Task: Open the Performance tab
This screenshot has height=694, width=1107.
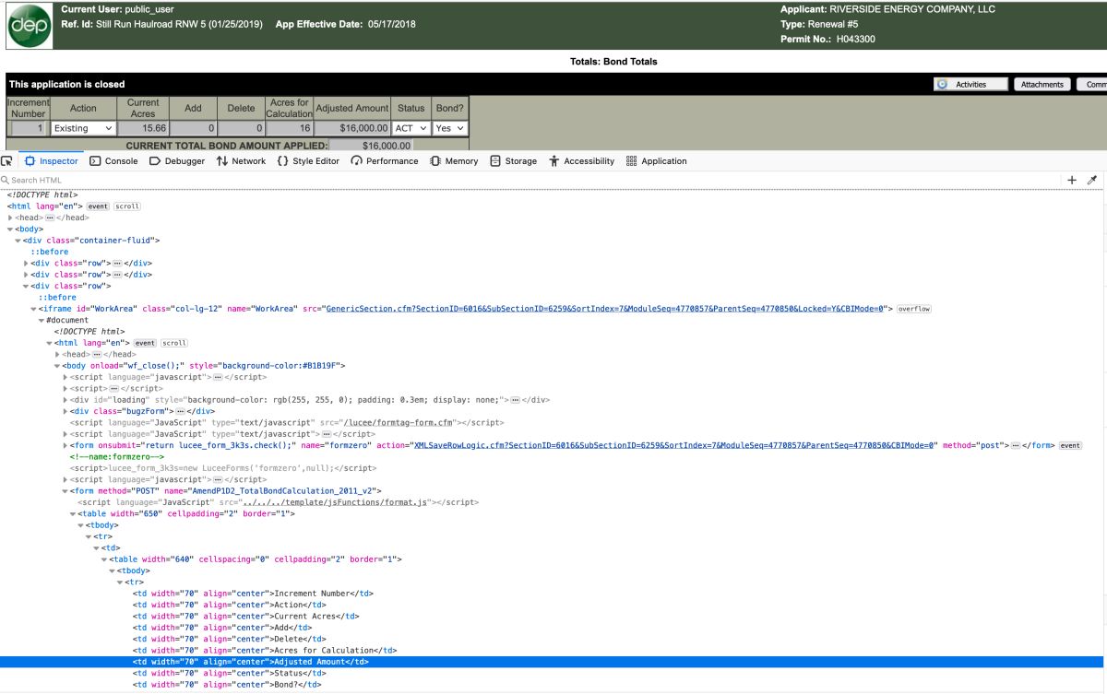Action: click(x=385, y=161)
